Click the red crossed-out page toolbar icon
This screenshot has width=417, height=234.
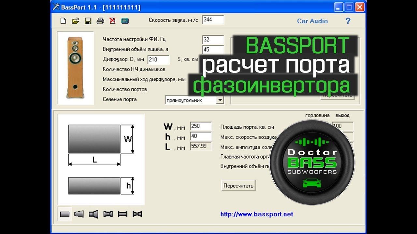click(112, 21)
